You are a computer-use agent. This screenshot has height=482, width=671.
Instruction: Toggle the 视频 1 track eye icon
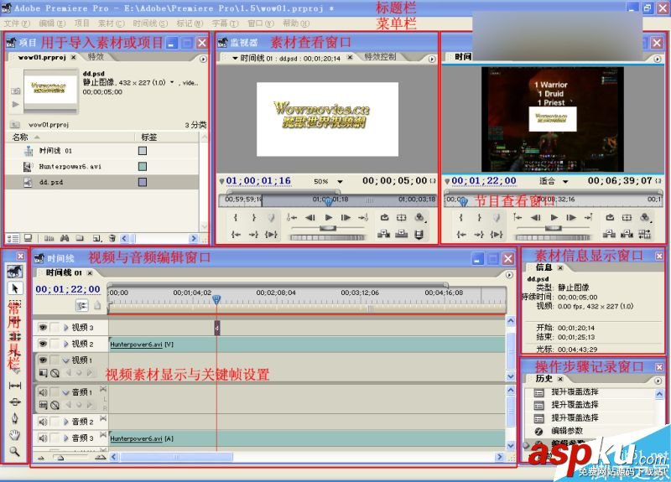[x=43, y=360]
